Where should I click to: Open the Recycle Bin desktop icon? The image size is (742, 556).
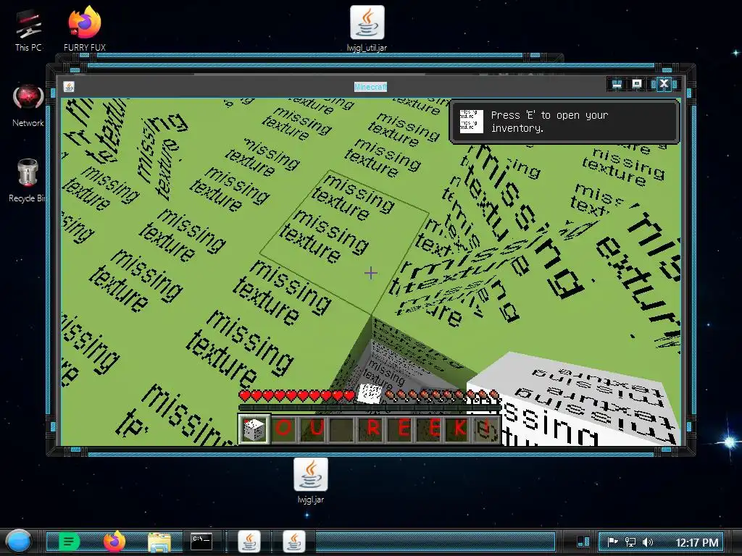[28, 180]
